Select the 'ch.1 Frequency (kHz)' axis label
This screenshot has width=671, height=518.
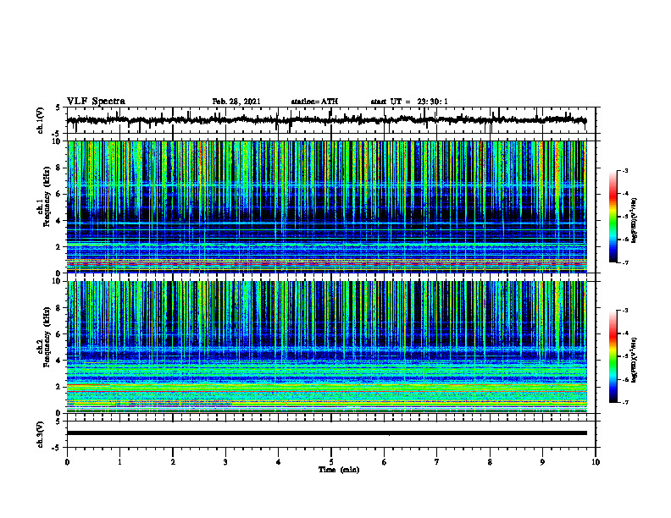point(43,196)
